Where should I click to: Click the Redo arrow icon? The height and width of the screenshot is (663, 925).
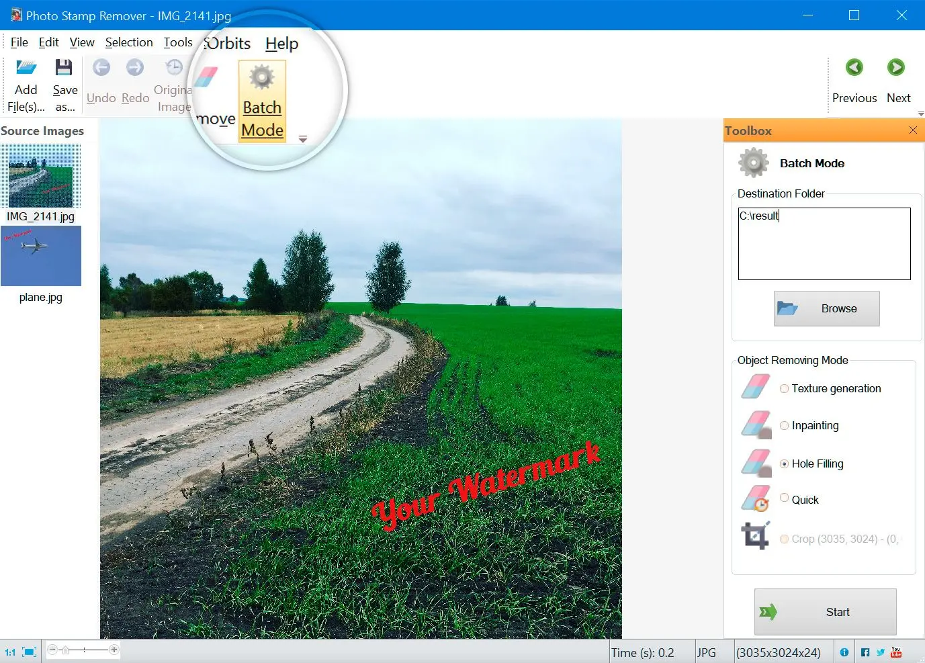click(x=135, y=67)
